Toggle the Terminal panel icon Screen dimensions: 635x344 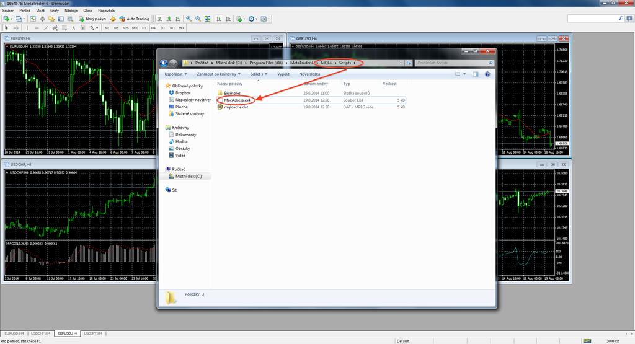tap(61, 19)
